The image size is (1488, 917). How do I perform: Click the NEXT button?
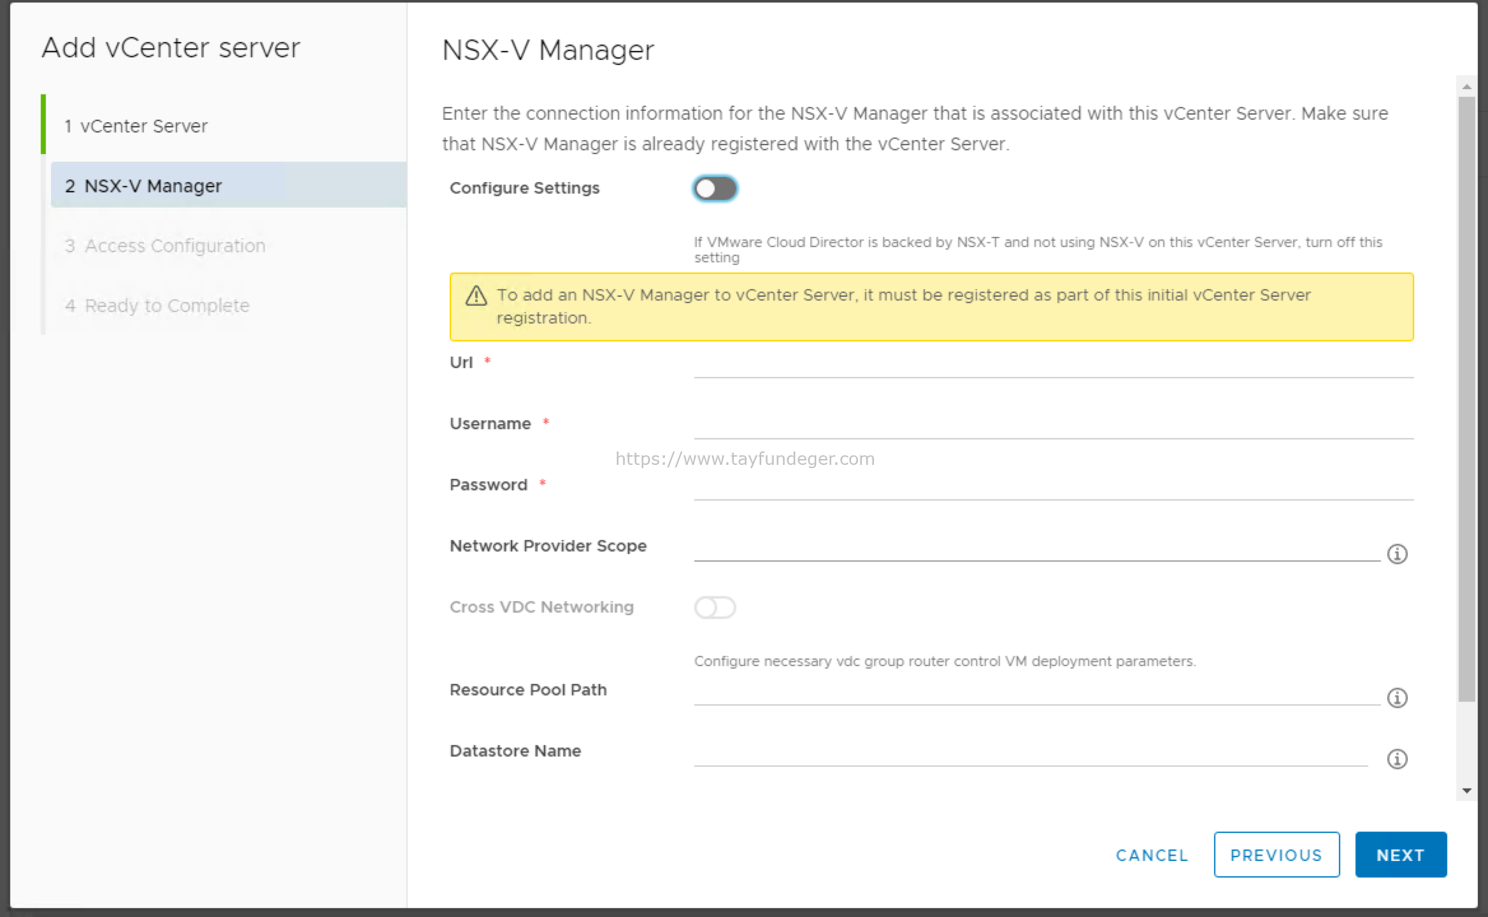[x=1401, y=855]
